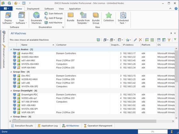This screenshot has height=134, width=179.
Task: Switch to the Home ribbon tab
Action: (x=19, y=9)
